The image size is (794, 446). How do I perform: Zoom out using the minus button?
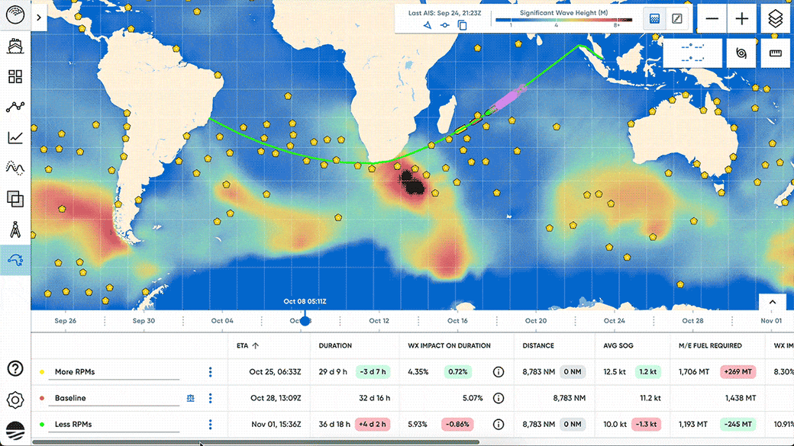coord(712,18)
